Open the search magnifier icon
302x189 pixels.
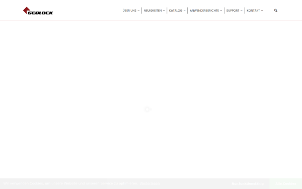click(276, 11)
